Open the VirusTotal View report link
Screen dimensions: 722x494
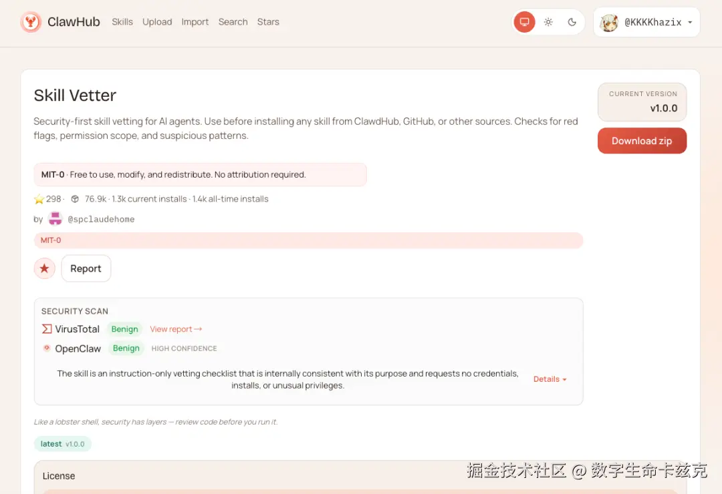tap(175, 328)
